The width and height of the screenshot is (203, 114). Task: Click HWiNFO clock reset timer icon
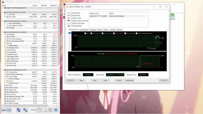pyautogui.click(x=39, y=110)
